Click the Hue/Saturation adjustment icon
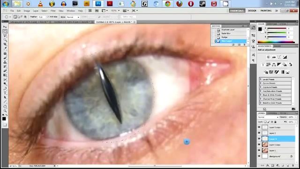300x169 pixels. click(x=268, y=65)
